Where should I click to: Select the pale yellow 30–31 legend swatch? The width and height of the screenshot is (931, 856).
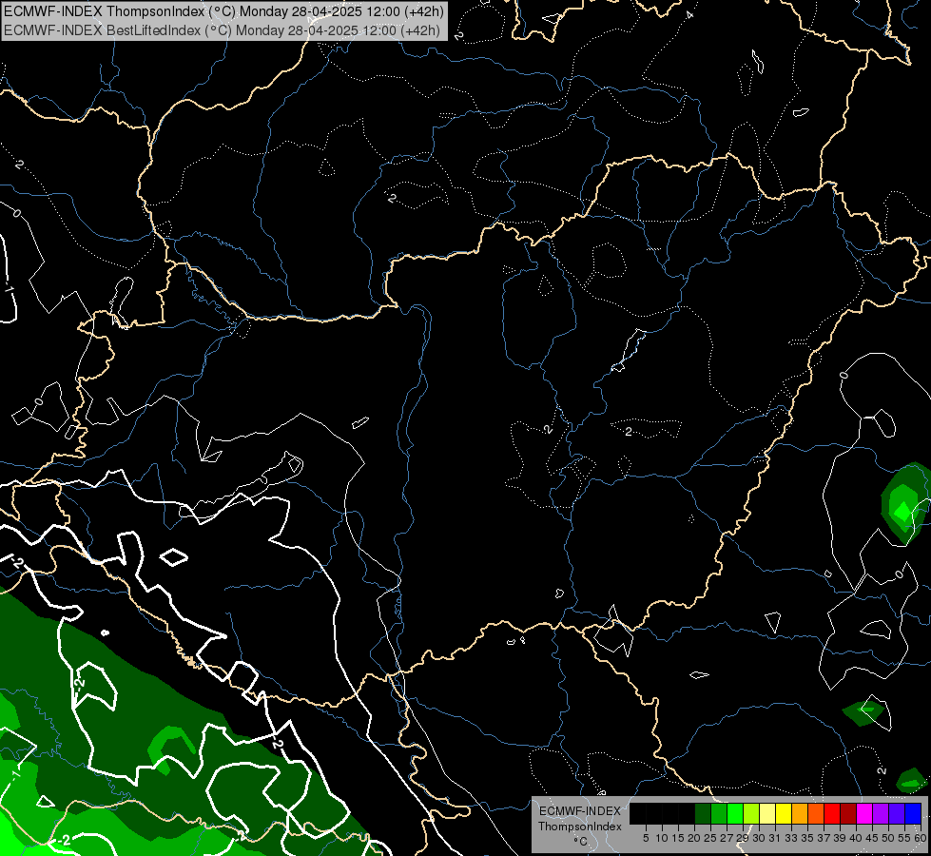coord(767,813)
